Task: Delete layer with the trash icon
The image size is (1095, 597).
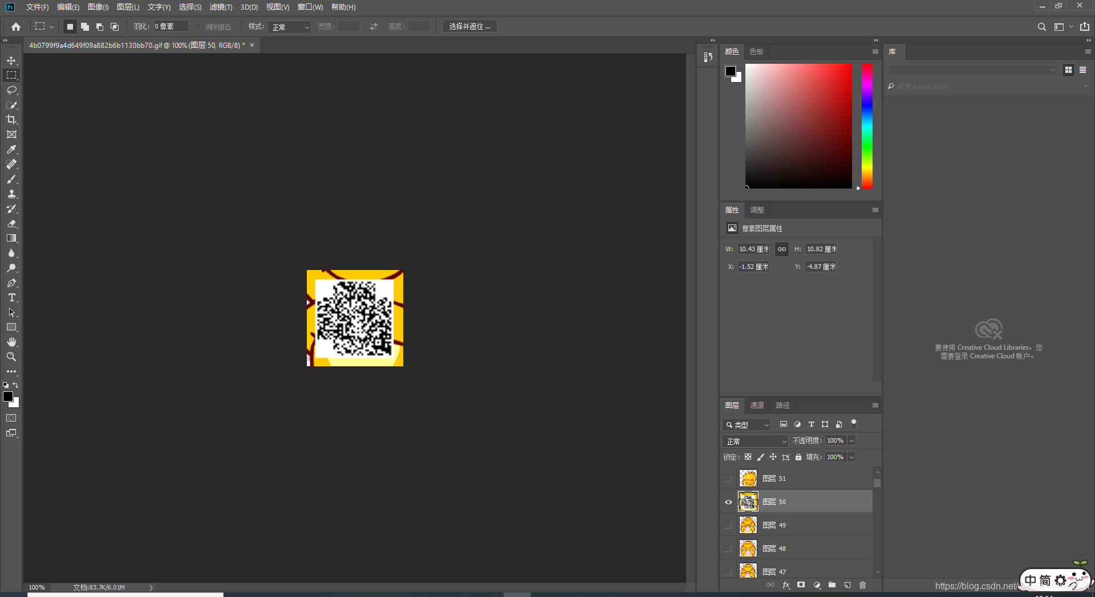Action: [x=862, y=585]
